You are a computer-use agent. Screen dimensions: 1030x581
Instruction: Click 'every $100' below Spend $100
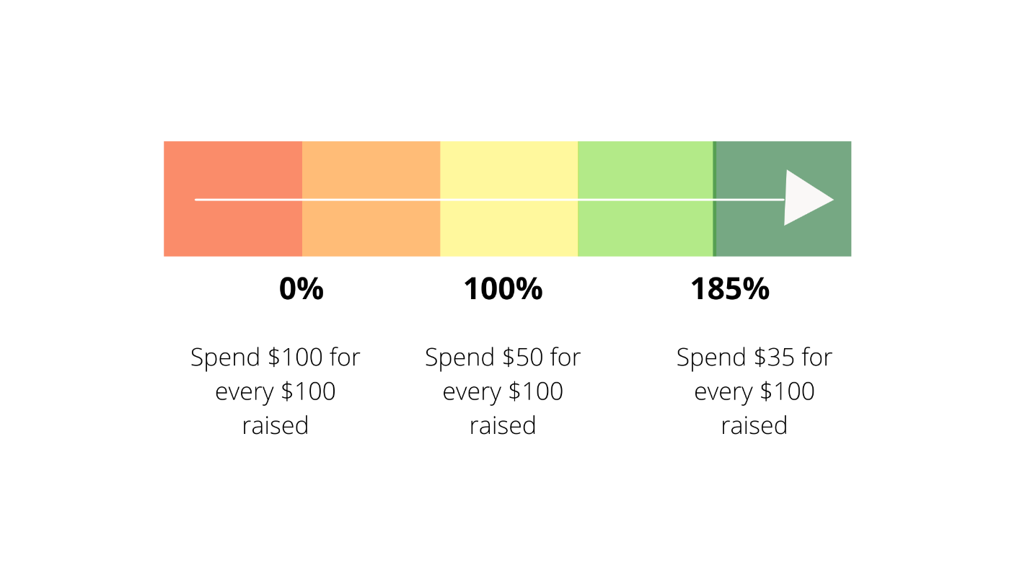point(276,392)
